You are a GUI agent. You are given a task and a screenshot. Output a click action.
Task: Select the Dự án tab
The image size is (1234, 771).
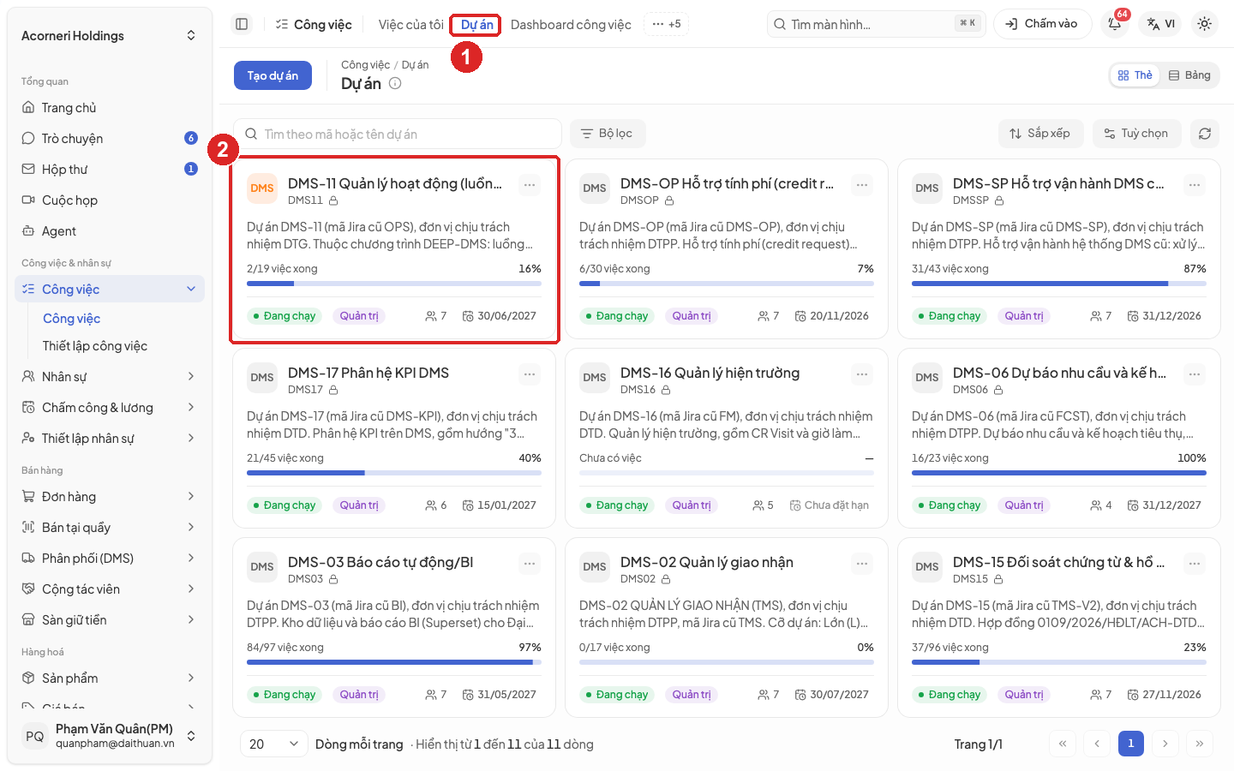[x=476, y=25]
